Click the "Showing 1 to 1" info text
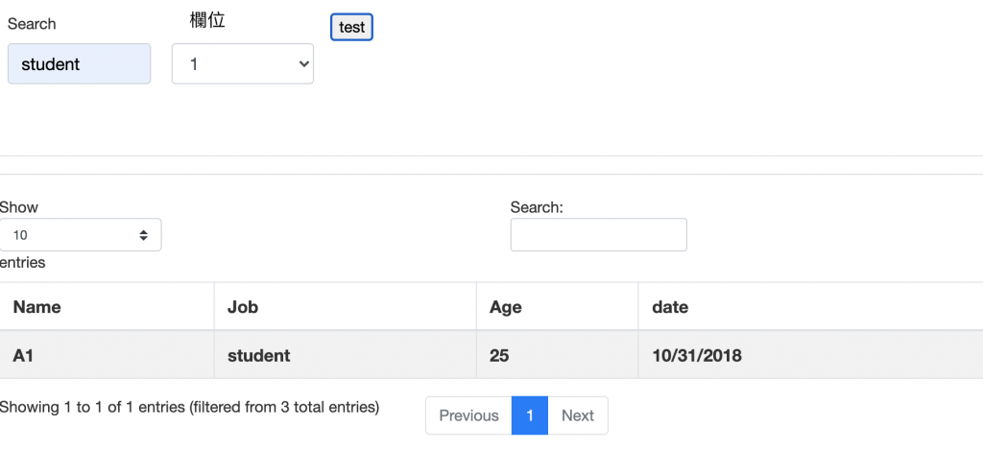Screen dimensions: 983x450 coord(189,407)
